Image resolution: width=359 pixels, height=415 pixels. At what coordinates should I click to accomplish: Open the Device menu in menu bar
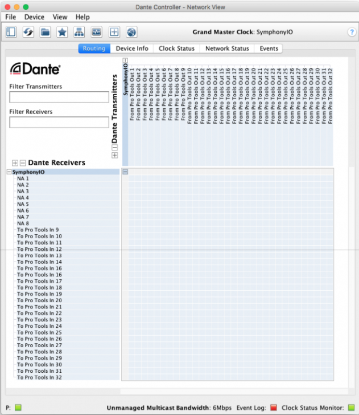pos(34,17)
